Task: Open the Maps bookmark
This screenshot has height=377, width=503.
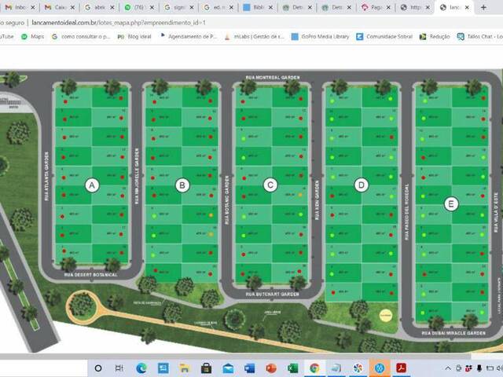Action: point(32,37)
